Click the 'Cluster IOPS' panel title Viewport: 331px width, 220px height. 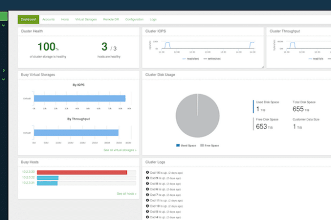(x=156, y=31)
